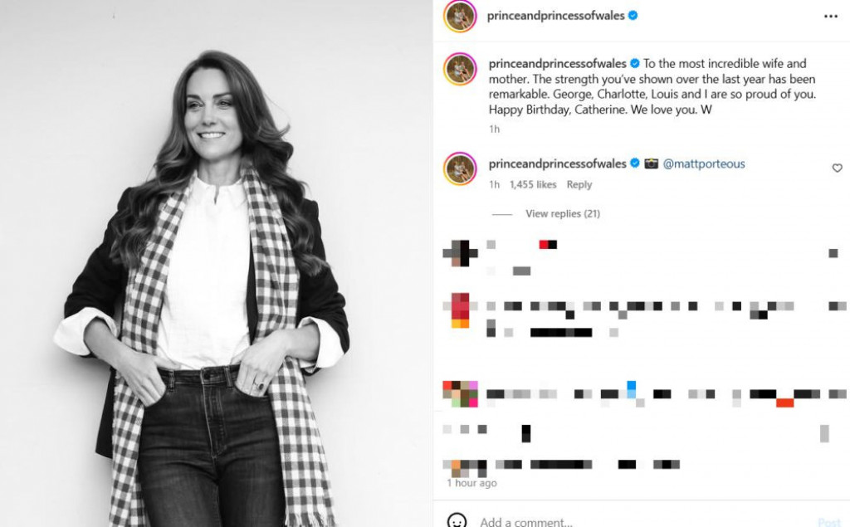Click the emoji picker smiley icon
Image resolution: width=850 pixels, height=527 pixels.
457,520
